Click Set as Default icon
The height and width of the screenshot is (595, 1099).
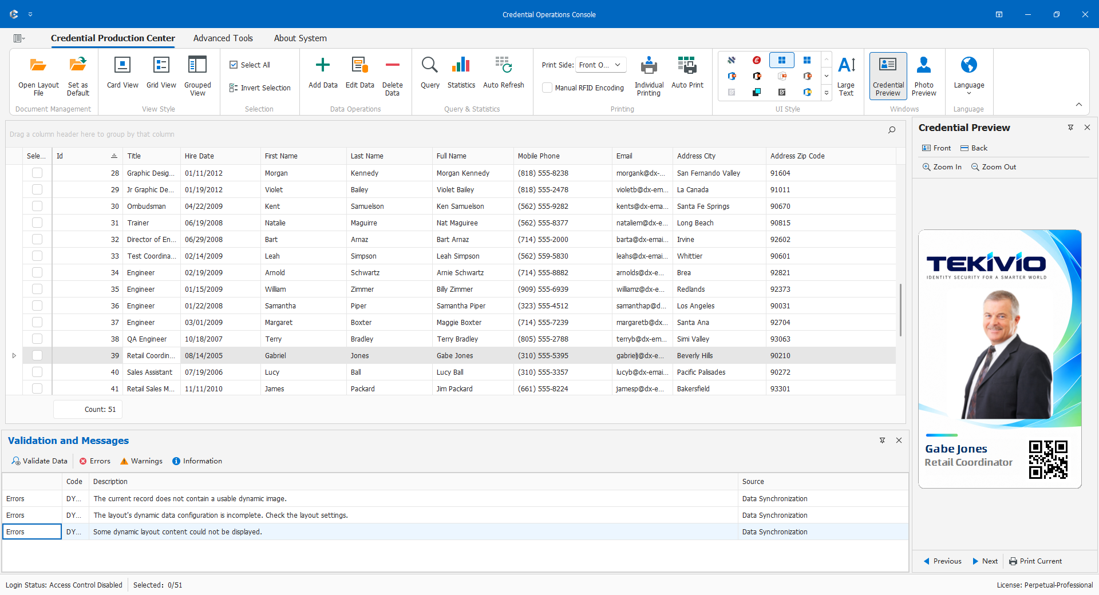pos(78,65)
